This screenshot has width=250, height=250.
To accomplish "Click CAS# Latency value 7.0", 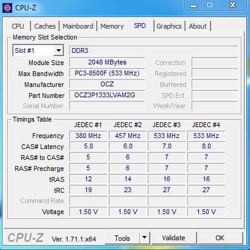I will coord(167,146).
